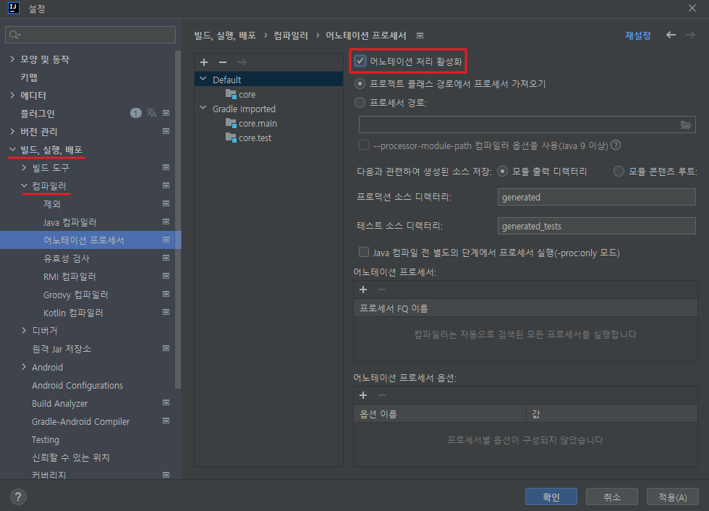Toggle --processor-module-path 컴파일러 옵션 checkbox
The width and height of the screenshot is (709, 511).
tap(363, 145)
